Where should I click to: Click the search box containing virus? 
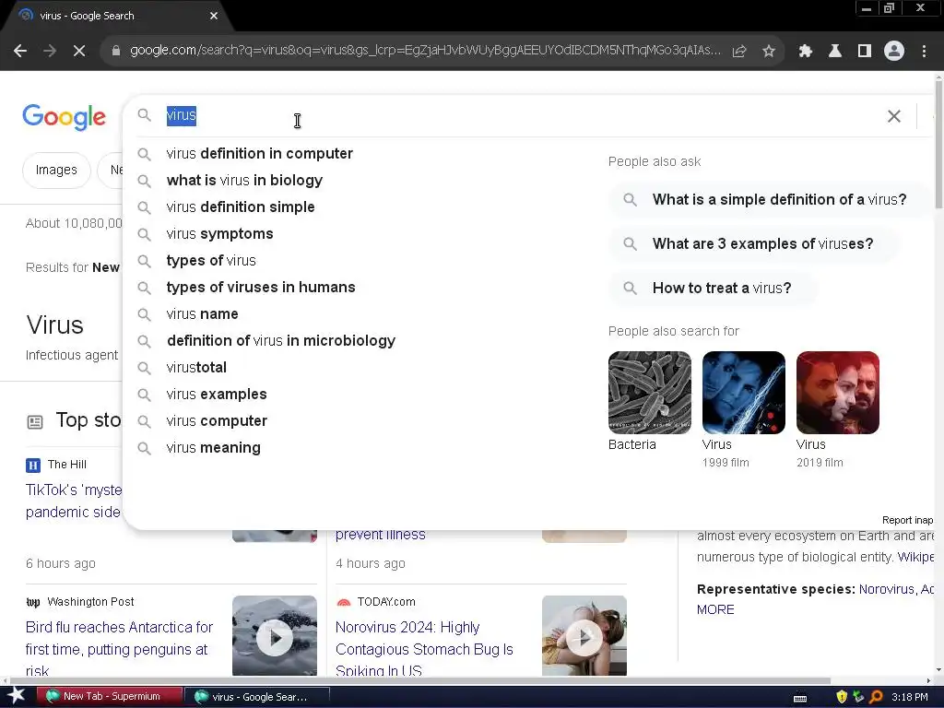(518, 115)
